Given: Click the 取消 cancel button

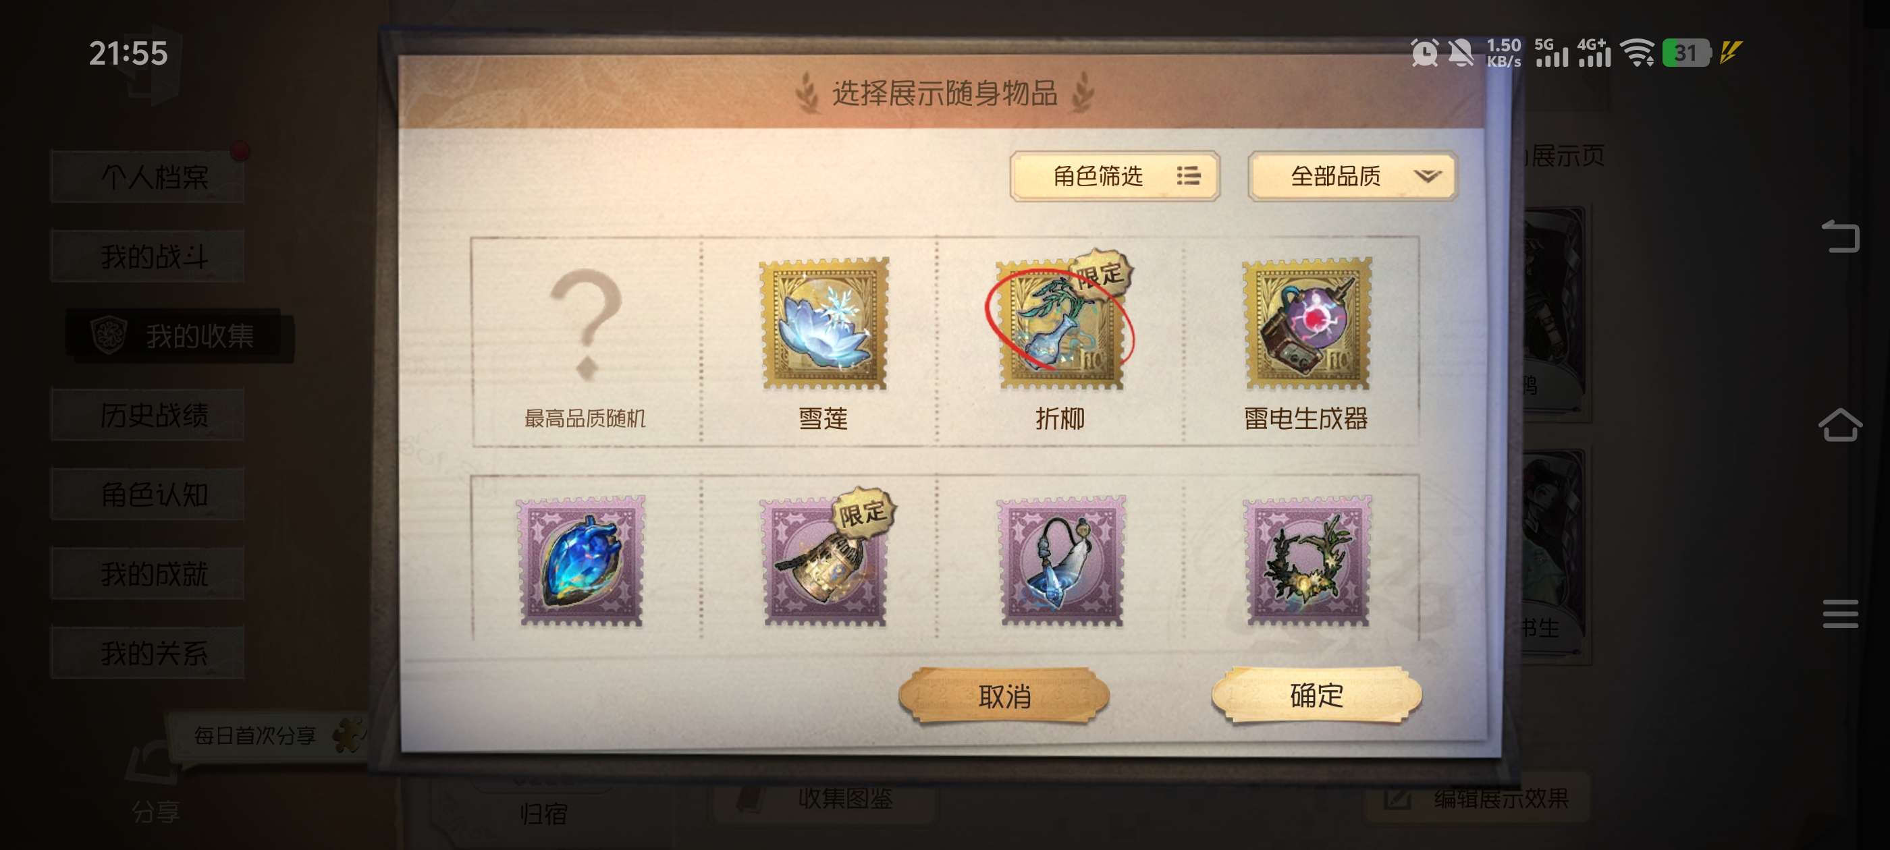Looking at the screenshot, I should [1004, 696].
